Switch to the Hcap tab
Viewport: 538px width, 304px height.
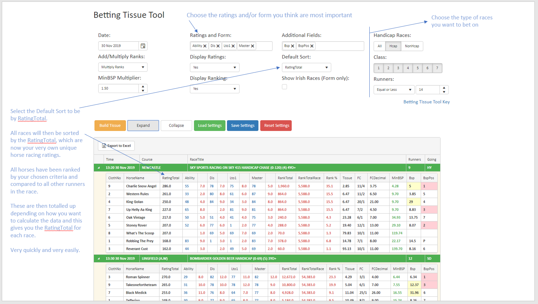[393, 46]
